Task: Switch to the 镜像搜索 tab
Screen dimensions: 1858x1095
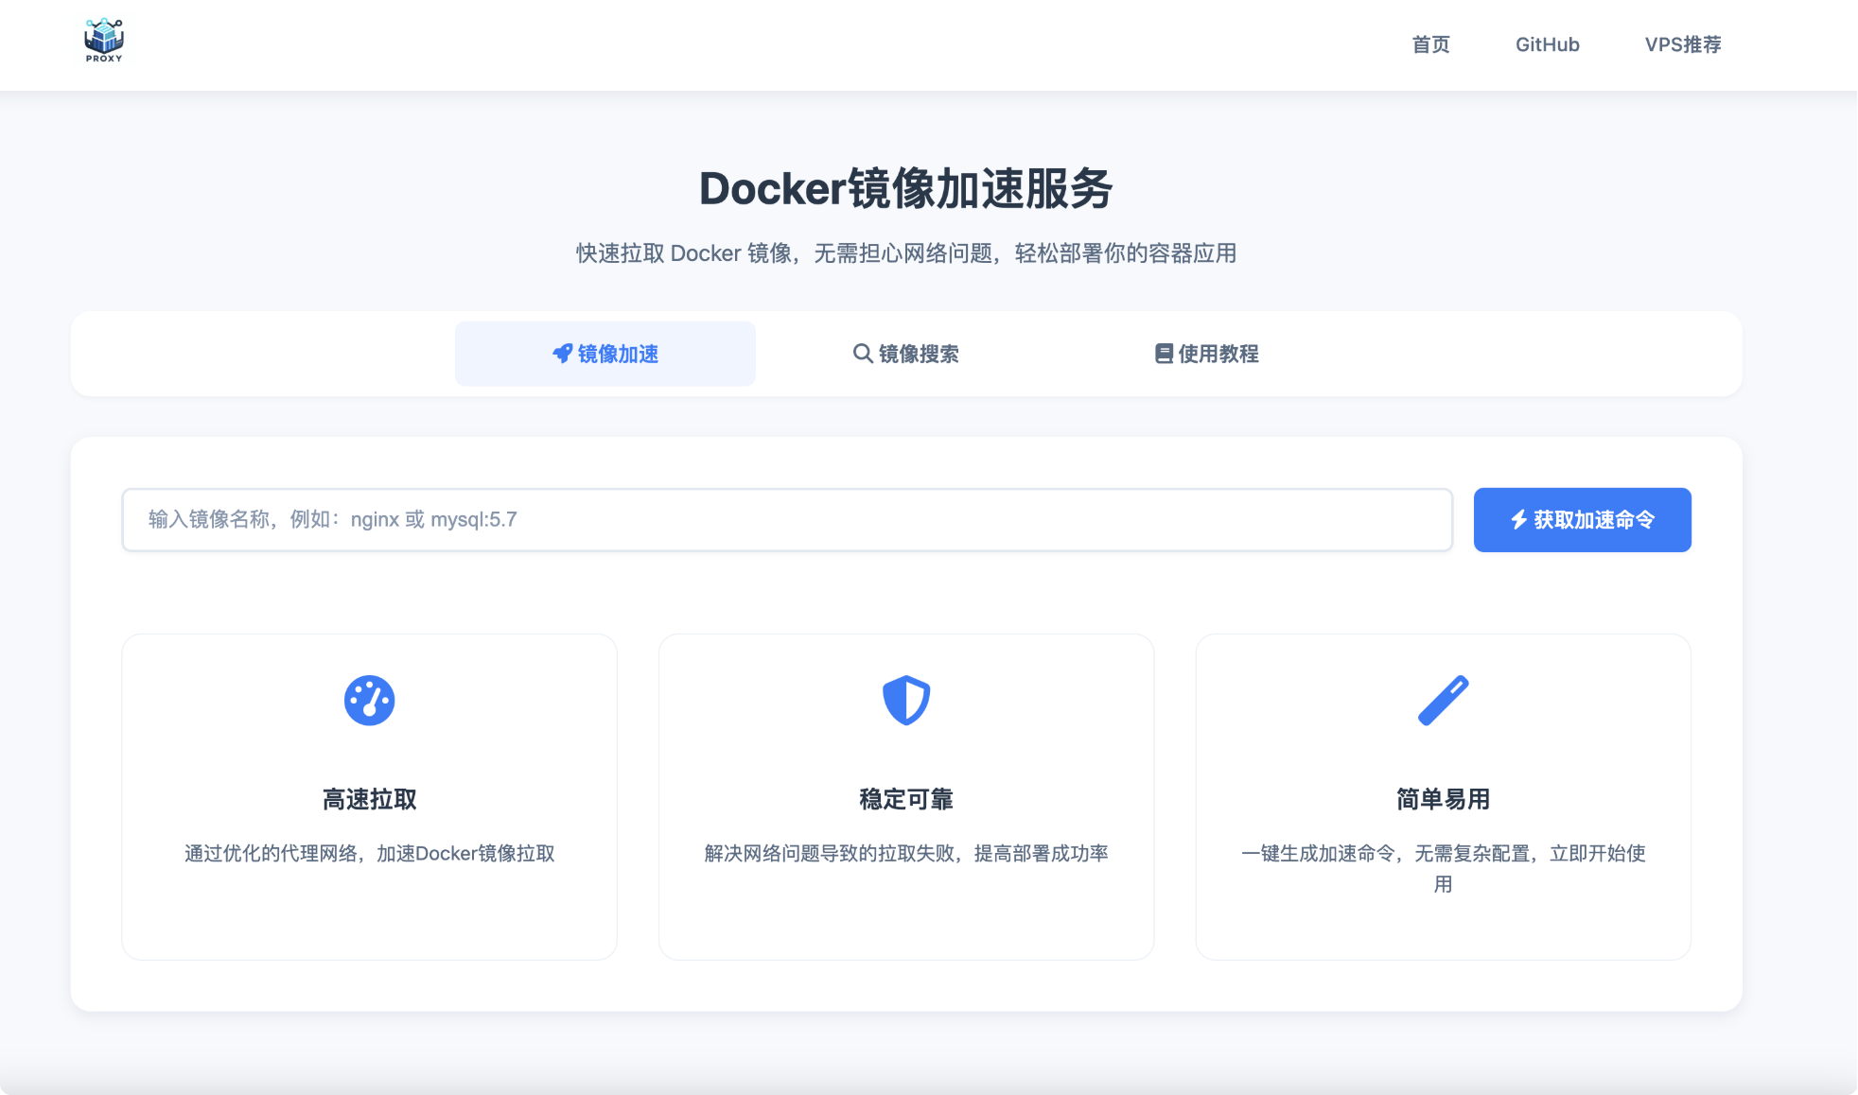Action: pyautogui.click(x=905, y=354)
